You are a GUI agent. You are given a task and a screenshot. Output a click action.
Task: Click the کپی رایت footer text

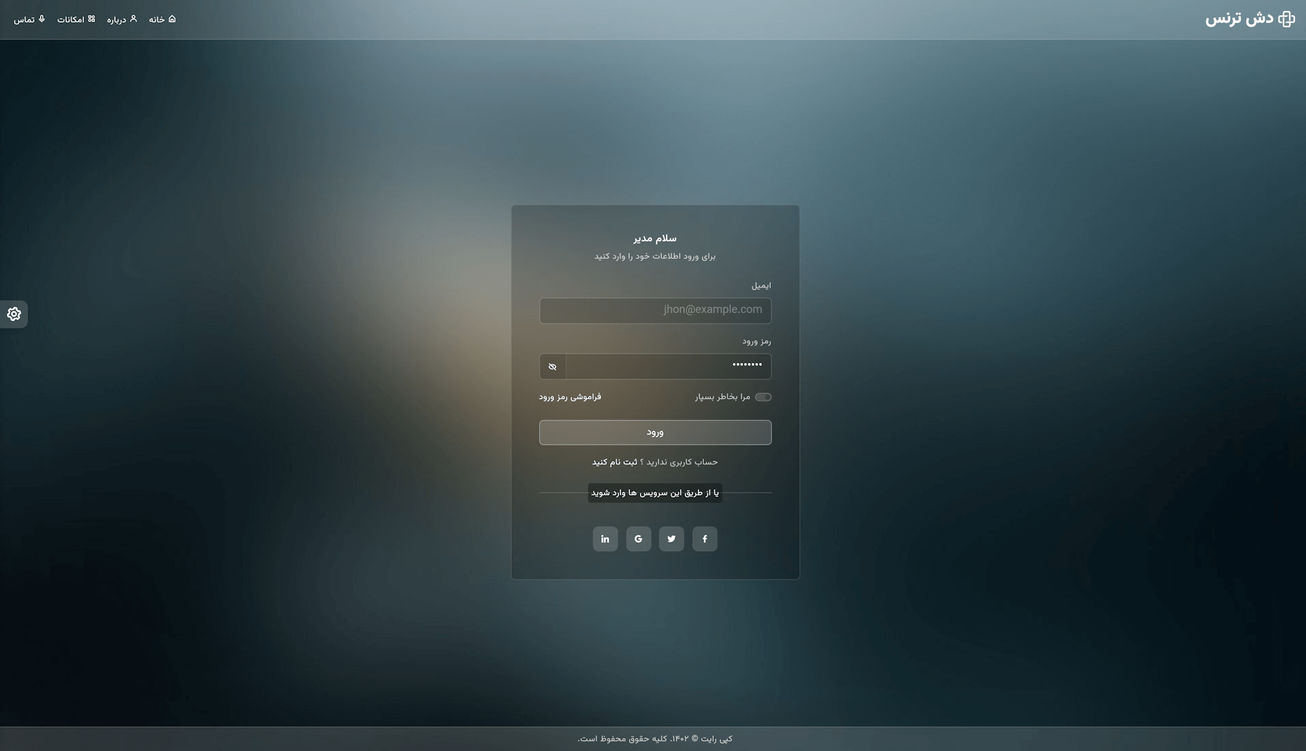(x=655, y=739)
